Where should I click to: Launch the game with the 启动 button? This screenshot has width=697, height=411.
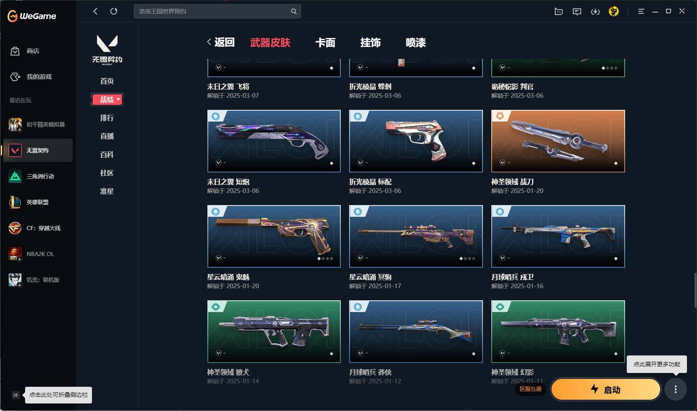click(x=606, y=389)
